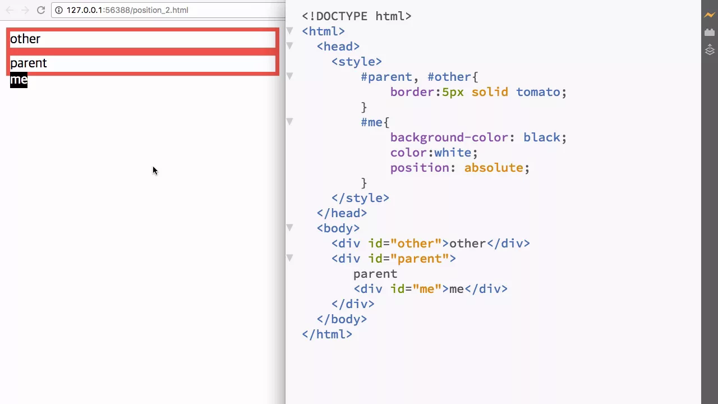
Task: Collapse the <body> code block
Action: pyautogui.click(x=289, y=227)
